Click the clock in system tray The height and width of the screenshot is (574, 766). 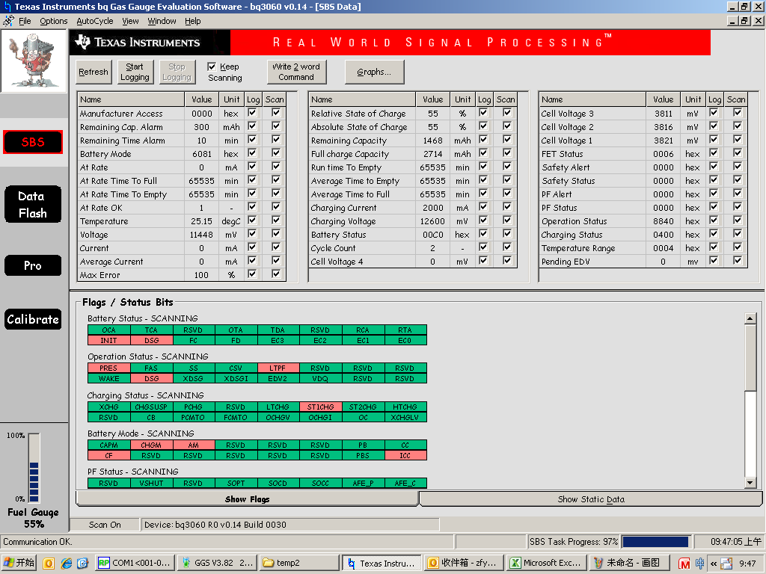click(747, 564)
